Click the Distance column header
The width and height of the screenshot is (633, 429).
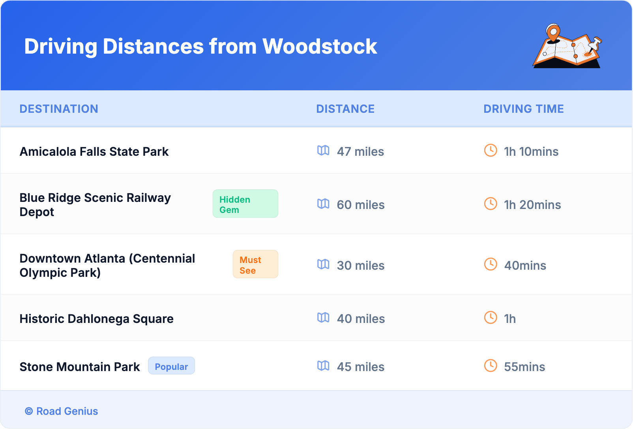point(345,109)
